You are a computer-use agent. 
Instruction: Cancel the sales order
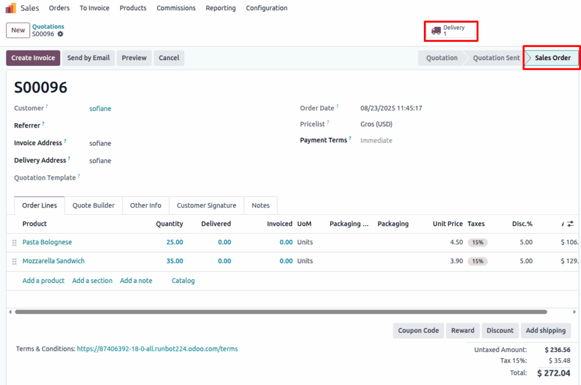pyautogui.click(x=169, y=58)
